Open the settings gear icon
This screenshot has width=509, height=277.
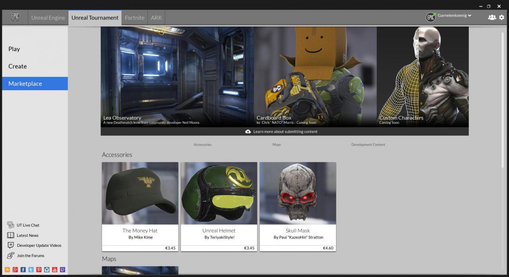coord(501,17)
